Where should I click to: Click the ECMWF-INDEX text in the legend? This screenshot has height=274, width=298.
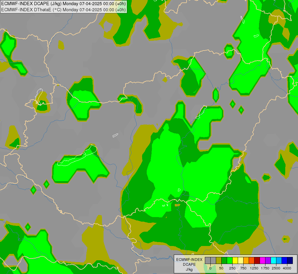pyautogui.click(x=189, y=260)
